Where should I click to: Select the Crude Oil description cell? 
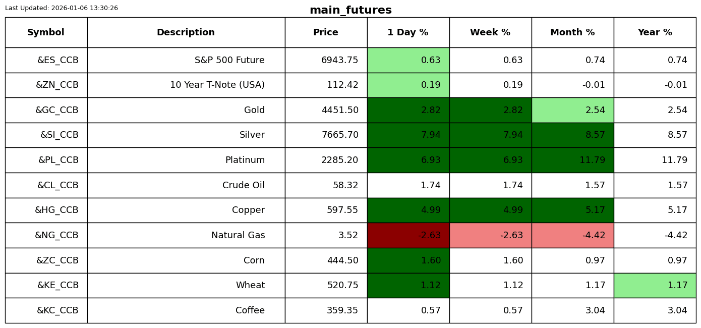click(x=186, y=185)
